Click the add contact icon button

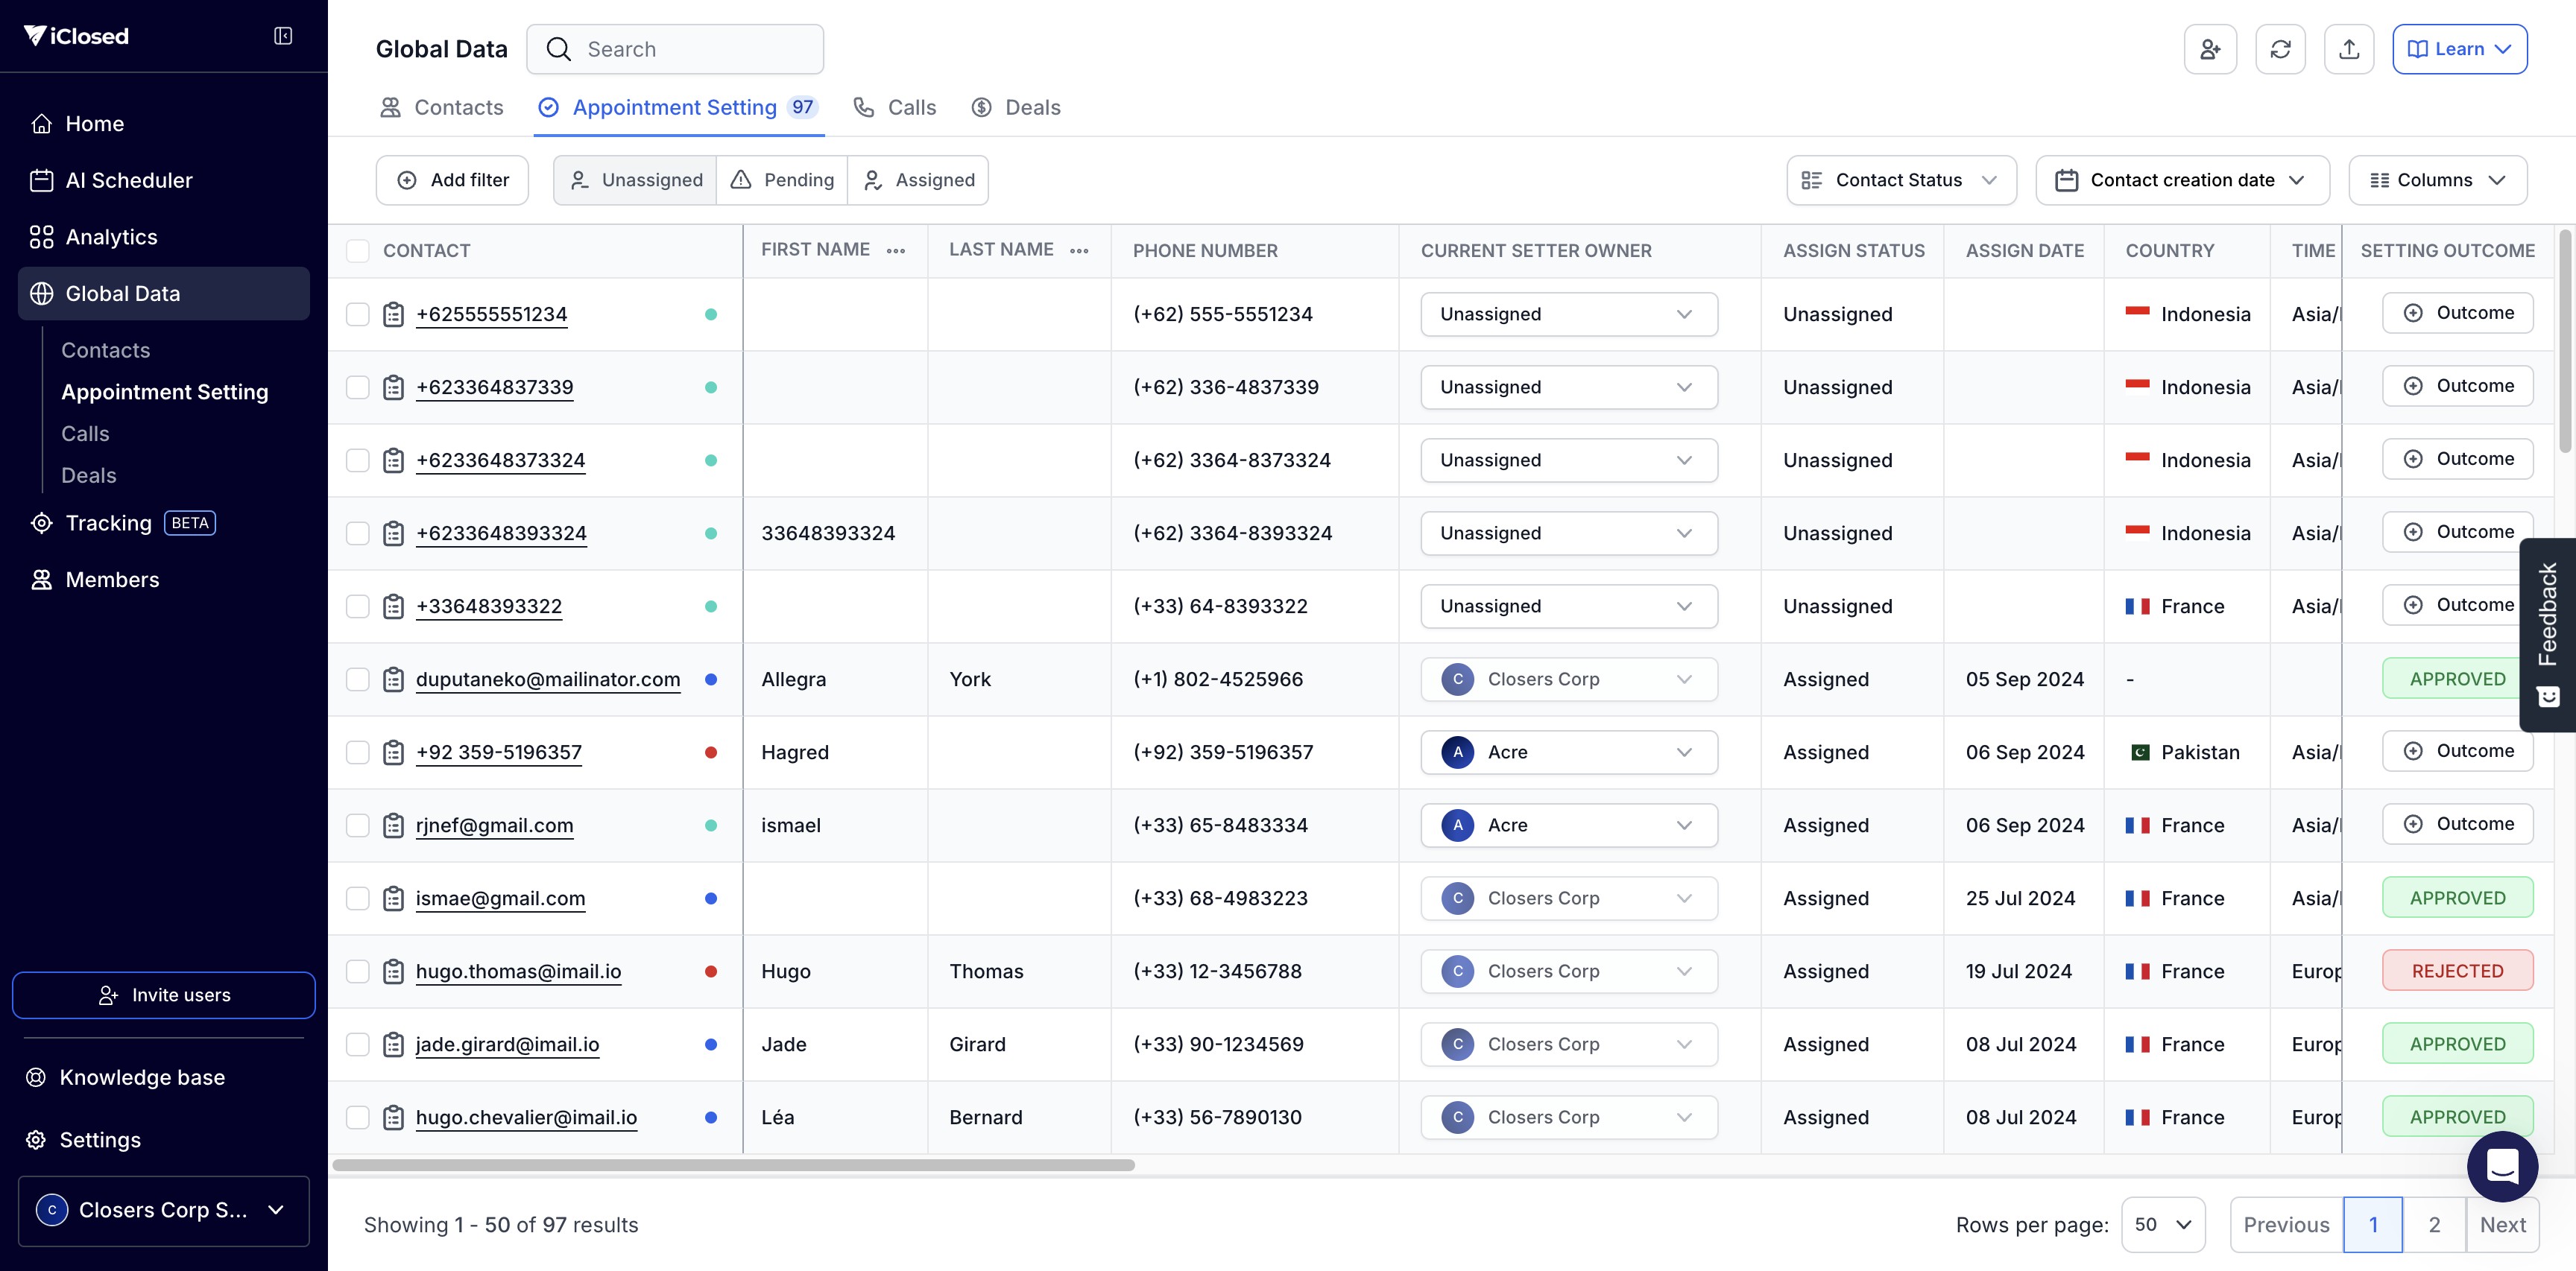[x=2210, y=49]
